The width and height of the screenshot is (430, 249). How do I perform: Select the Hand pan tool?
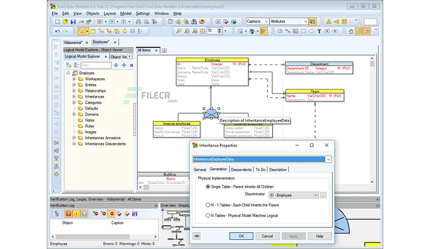tap(351, 31)
